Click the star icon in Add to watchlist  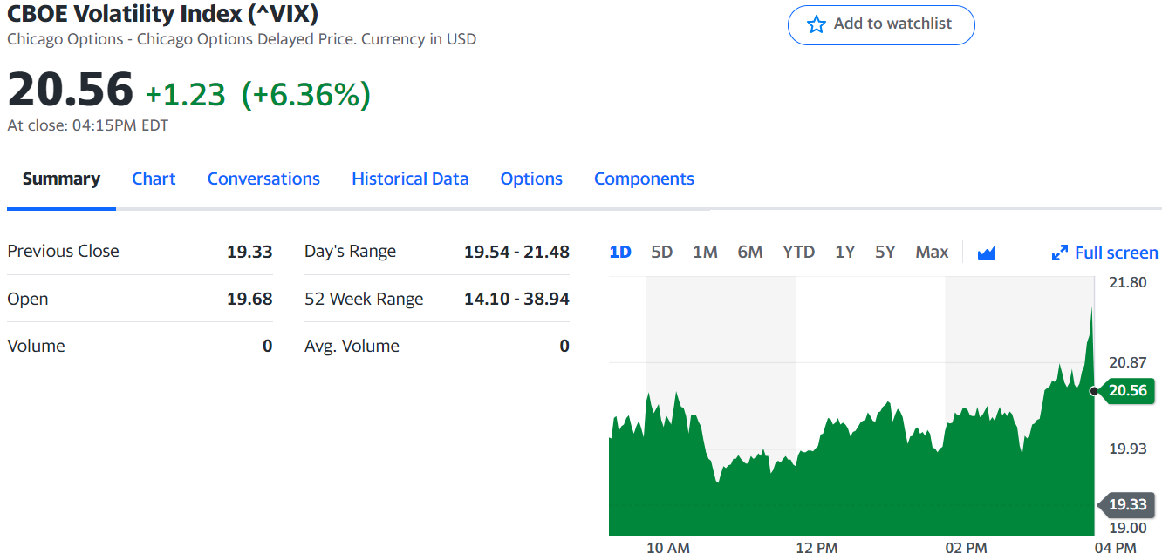click(x=816, y=24)
